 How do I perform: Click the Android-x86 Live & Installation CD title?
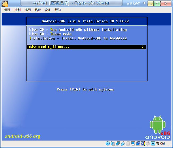click(85, 21)
